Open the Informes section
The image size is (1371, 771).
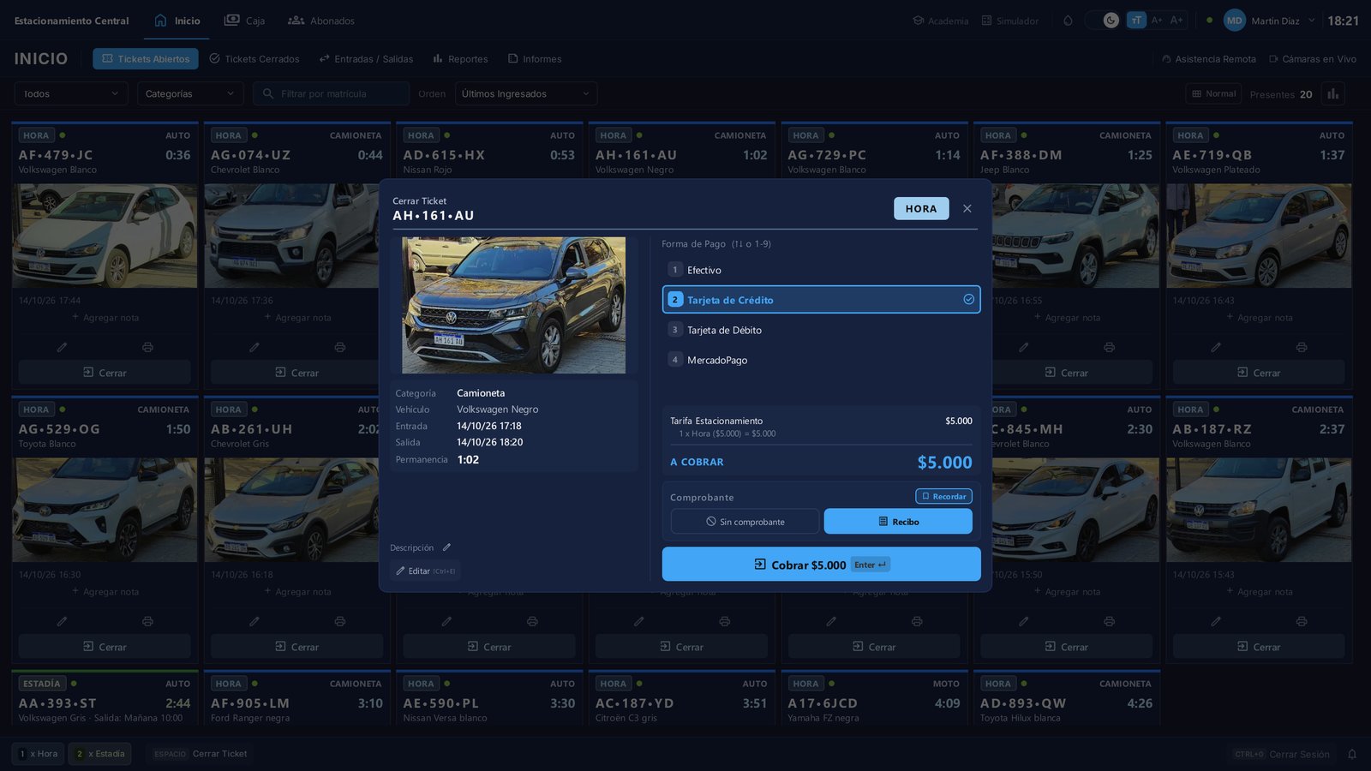535,59
